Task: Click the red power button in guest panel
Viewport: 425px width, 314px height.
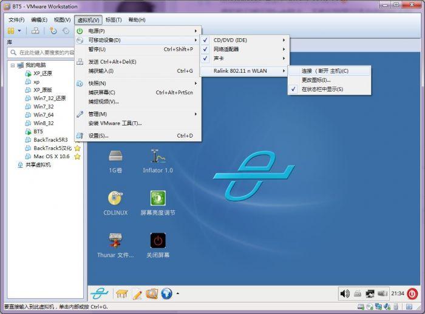Action: coord(412,294)
